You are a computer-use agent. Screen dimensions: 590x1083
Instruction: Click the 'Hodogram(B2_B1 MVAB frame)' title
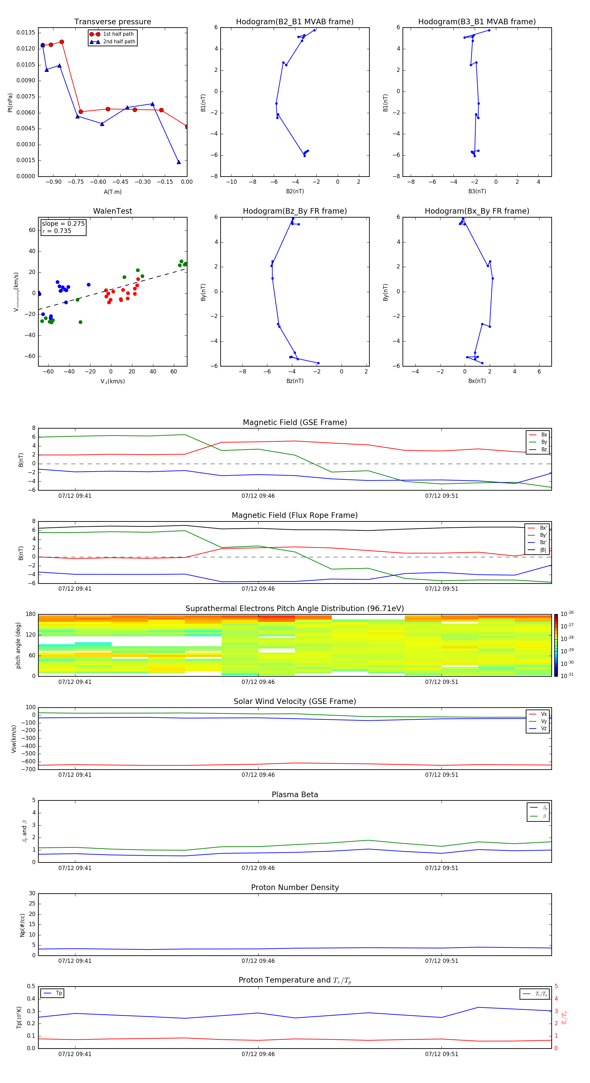[x=295, y=22]
